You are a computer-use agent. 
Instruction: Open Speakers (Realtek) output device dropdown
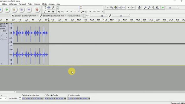tap(27, 16)
